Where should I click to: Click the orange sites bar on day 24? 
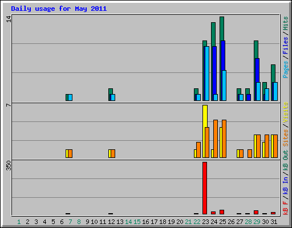216,139
